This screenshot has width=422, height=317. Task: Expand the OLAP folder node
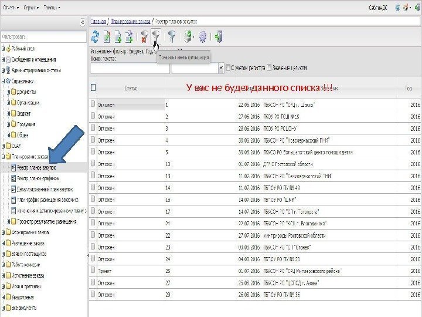[x=4, y=146]
